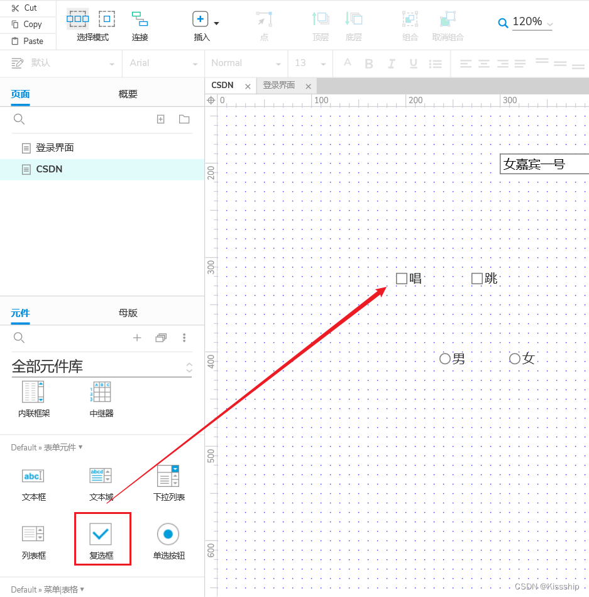Switch to the 元件 tab
Screen dimensions: 589x597
(x=20, y=313)
